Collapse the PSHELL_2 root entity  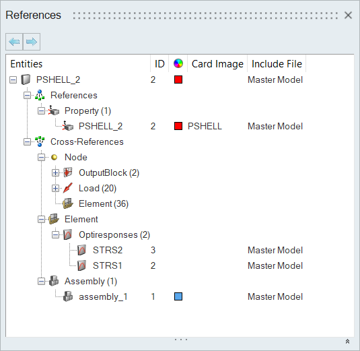point(13,79)
